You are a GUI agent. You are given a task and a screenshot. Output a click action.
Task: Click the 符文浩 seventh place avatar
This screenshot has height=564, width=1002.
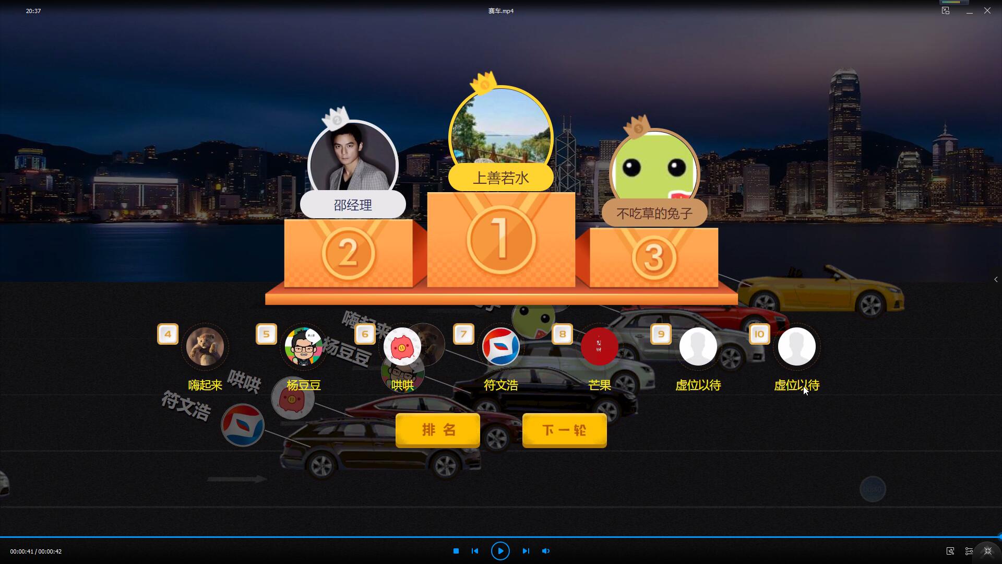pos(501,347)
